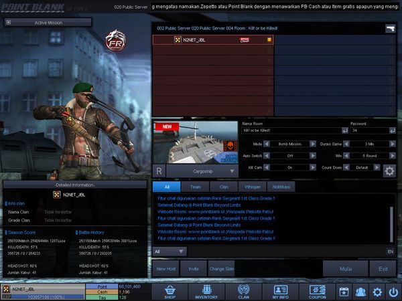The image size is (402, 301).
Task: Click the chat message input field
Action: pyautogui.click(x=287, y=252)
